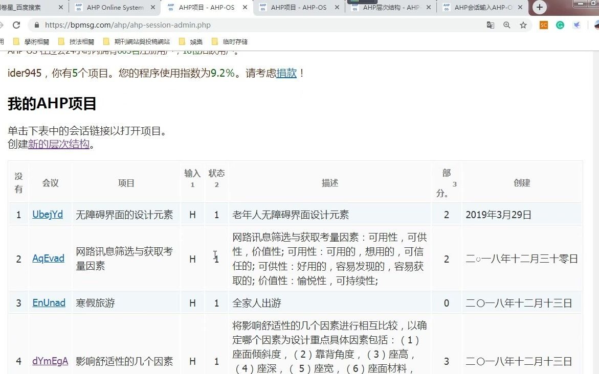Open the UbejYd session link
Image resolution: width=599 pixels, height=374 pixels.
click(x=48, y=214)
